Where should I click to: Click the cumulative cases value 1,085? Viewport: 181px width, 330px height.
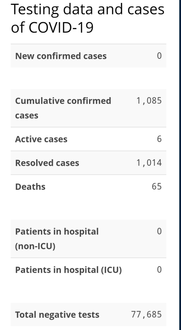point(149,101)
